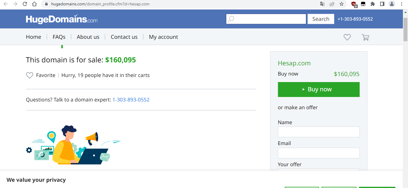Viewport: 408px width, 188px height.
Task: Click the green Buy now button
Action: (319, 90)
